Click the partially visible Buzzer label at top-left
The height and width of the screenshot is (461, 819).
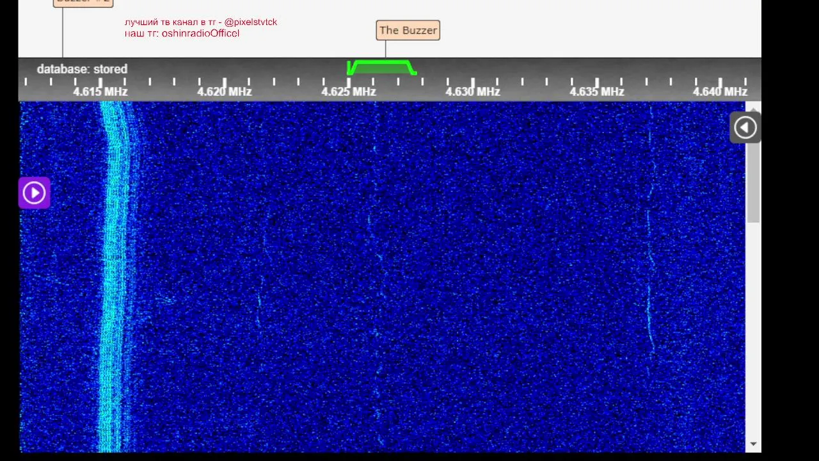click(x=83, y=2)
